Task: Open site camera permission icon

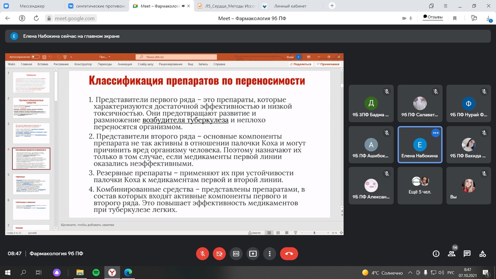Action: pyautogui.click(x=405, y=18)
